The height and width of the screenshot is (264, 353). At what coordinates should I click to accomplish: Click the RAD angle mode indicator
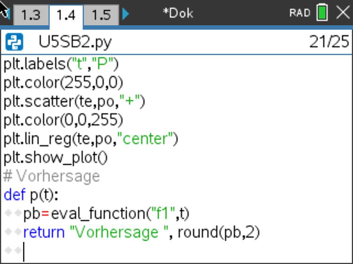tap(299, 13)
